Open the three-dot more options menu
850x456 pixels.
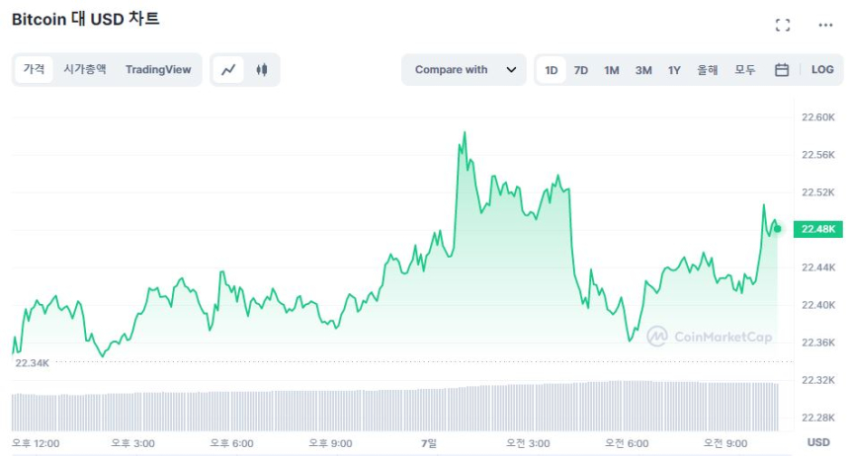click(x=825, y=25)
